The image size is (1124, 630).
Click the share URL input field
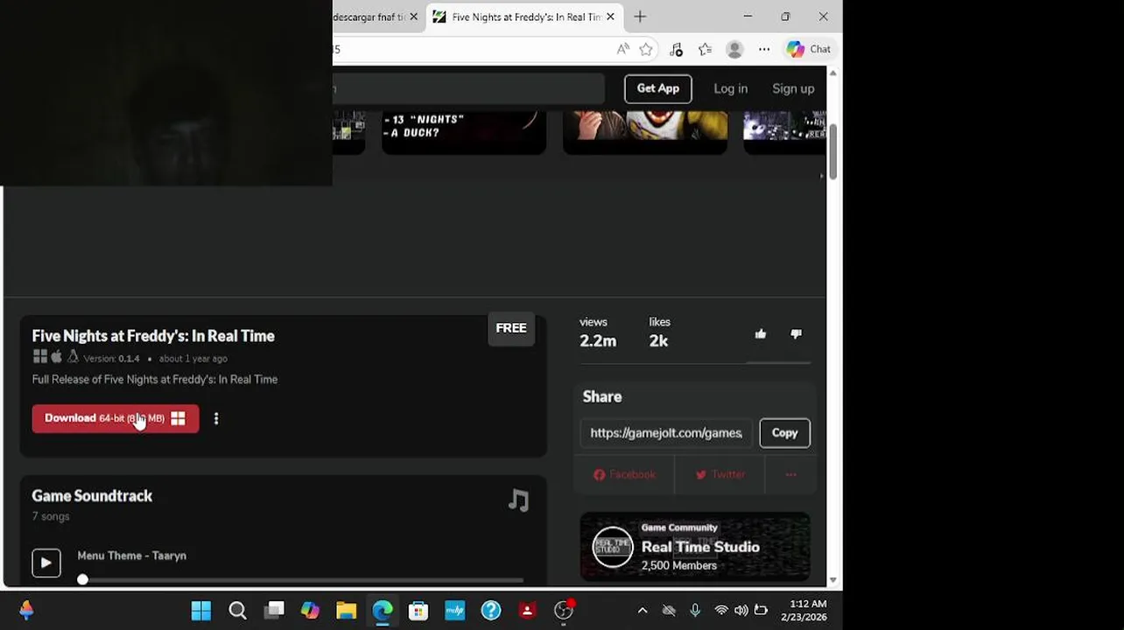666,433
